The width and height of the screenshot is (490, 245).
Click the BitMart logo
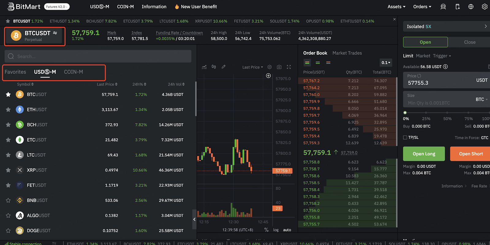pos(24,6)
